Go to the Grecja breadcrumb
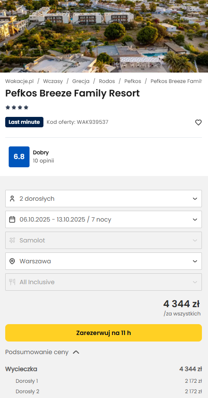 [81, 81]
